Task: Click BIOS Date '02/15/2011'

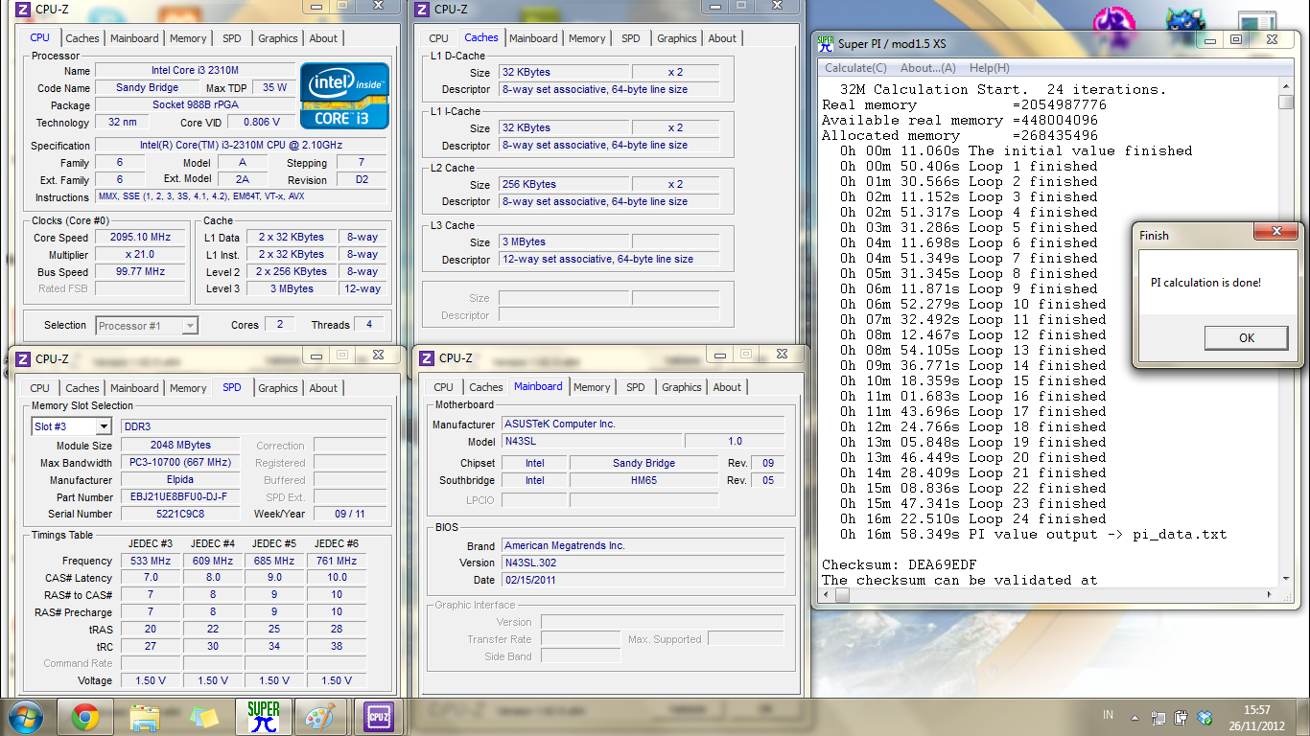Action: pyautogui.click(x=642, y=581)
